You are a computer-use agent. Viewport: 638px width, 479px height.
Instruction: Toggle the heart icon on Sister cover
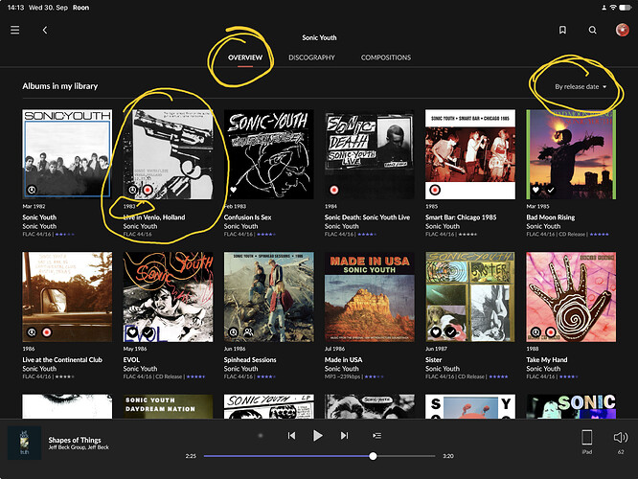[x=435, y=332]
